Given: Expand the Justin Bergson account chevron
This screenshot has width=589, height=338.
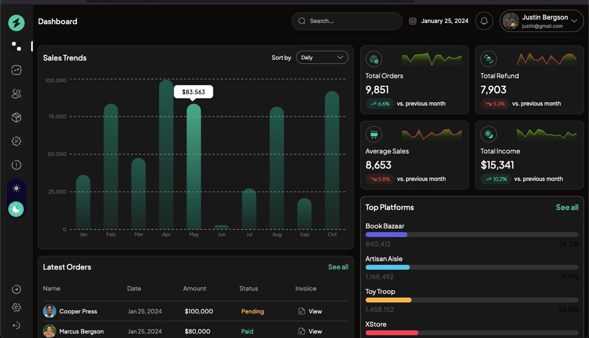Looking at the screenshot, I should (x=574, y=21).
